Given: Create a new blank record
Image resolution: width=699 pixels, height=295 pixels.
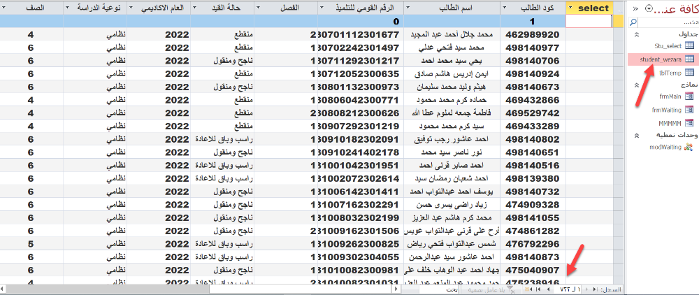Looking at the screenshot, I should 528,289.
